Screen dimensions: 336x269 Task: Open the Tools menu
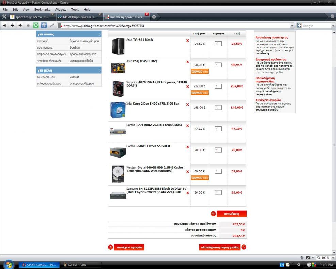click(75, 10)
